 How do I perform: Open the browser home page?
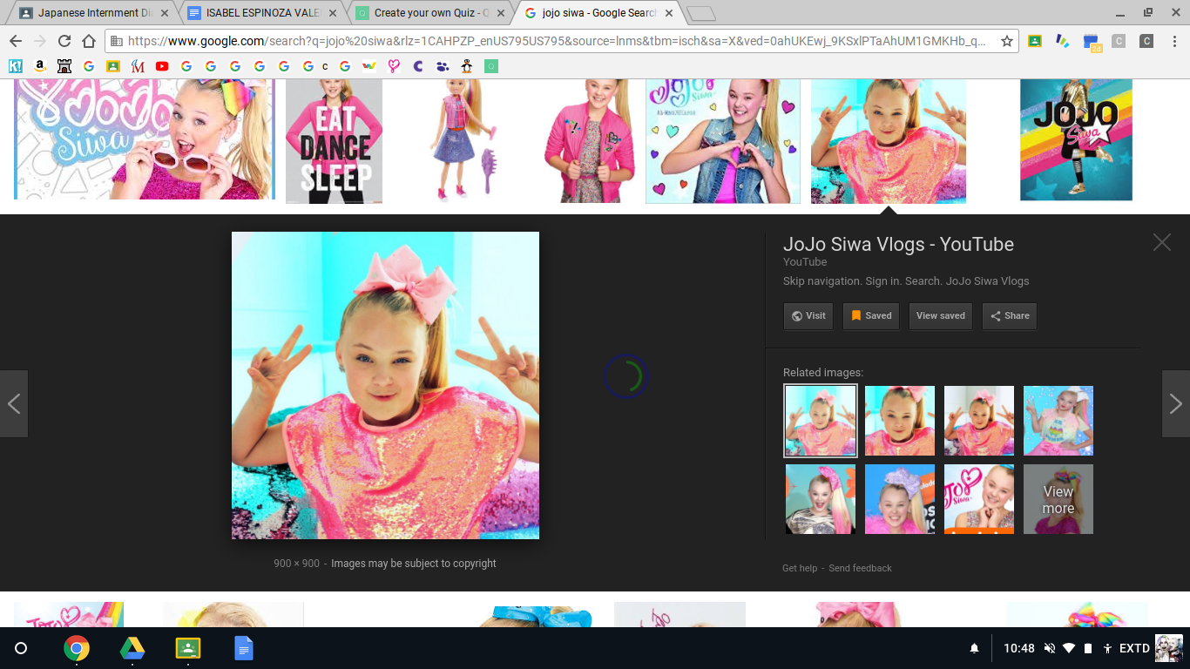[89, 41]
